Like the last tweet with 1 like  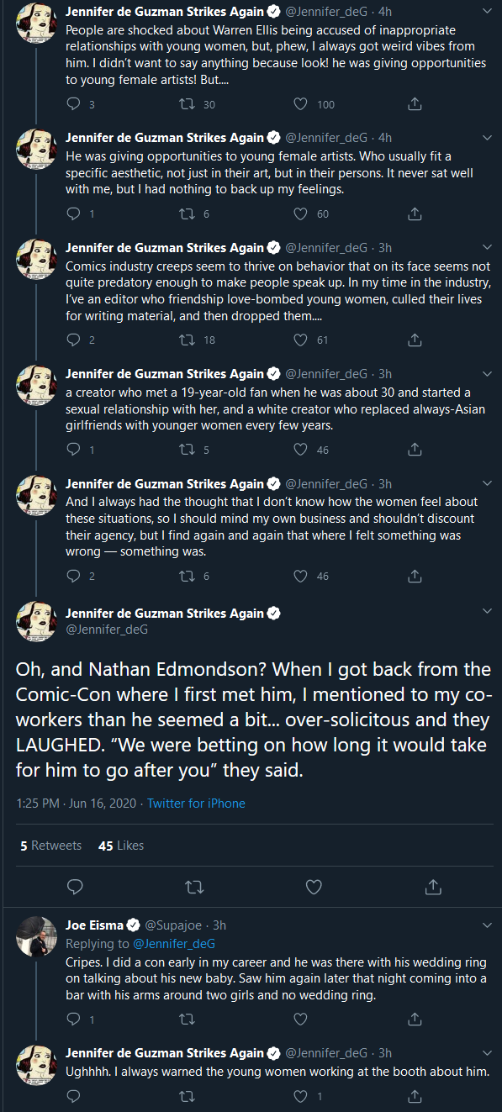point(300,1096)
